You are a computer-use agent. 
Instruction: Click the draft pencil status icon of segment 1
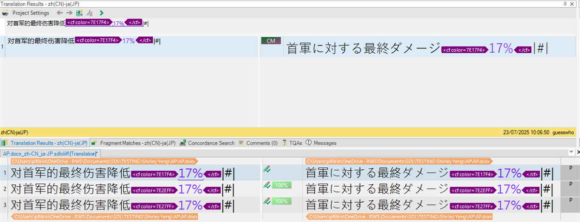tap(267, 169)
